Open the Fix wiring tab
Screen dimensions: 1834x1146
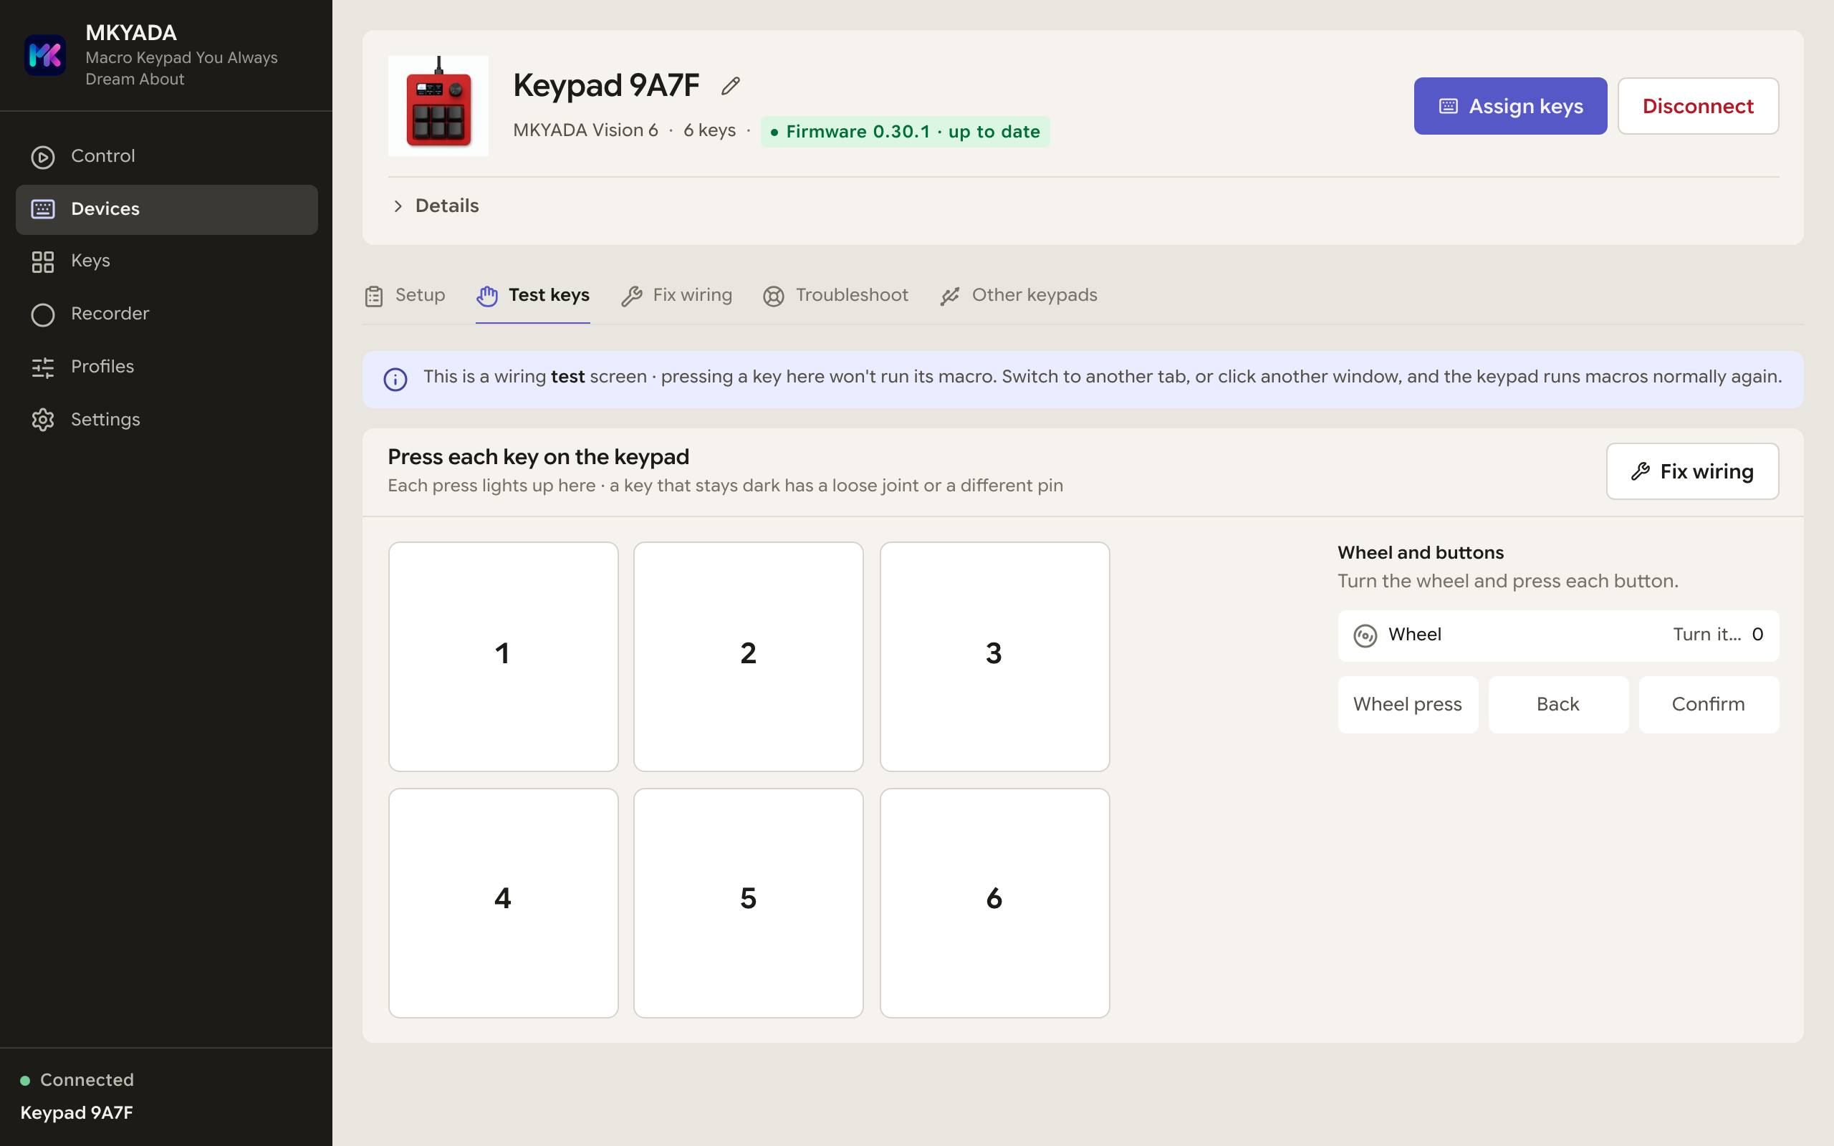point(676,296)
